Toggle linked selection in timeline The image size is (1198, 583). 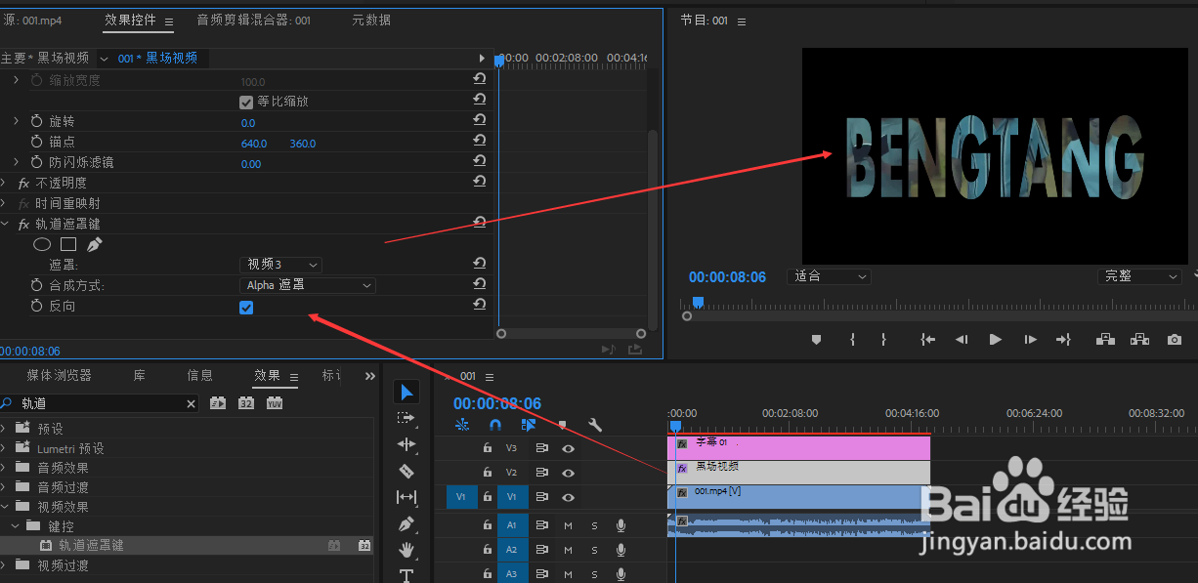pyautogui.click(x=529, y=425)
